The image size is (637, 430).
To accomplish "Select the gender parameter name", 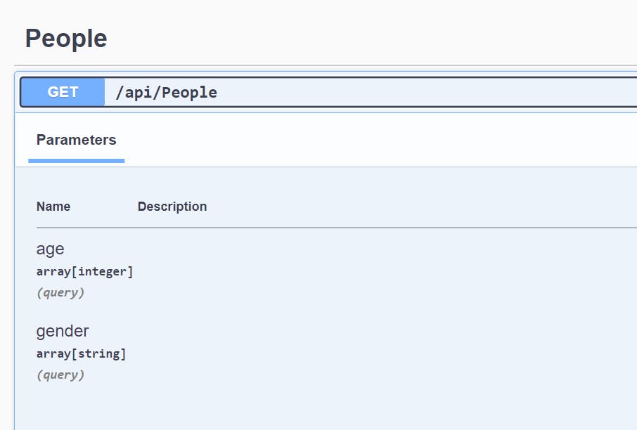I will click(63, 332).
